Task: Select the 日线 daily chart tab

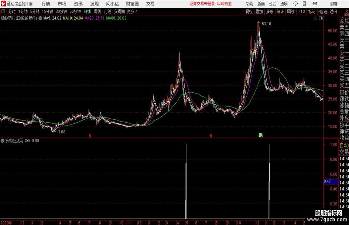Action: point(87,11)
